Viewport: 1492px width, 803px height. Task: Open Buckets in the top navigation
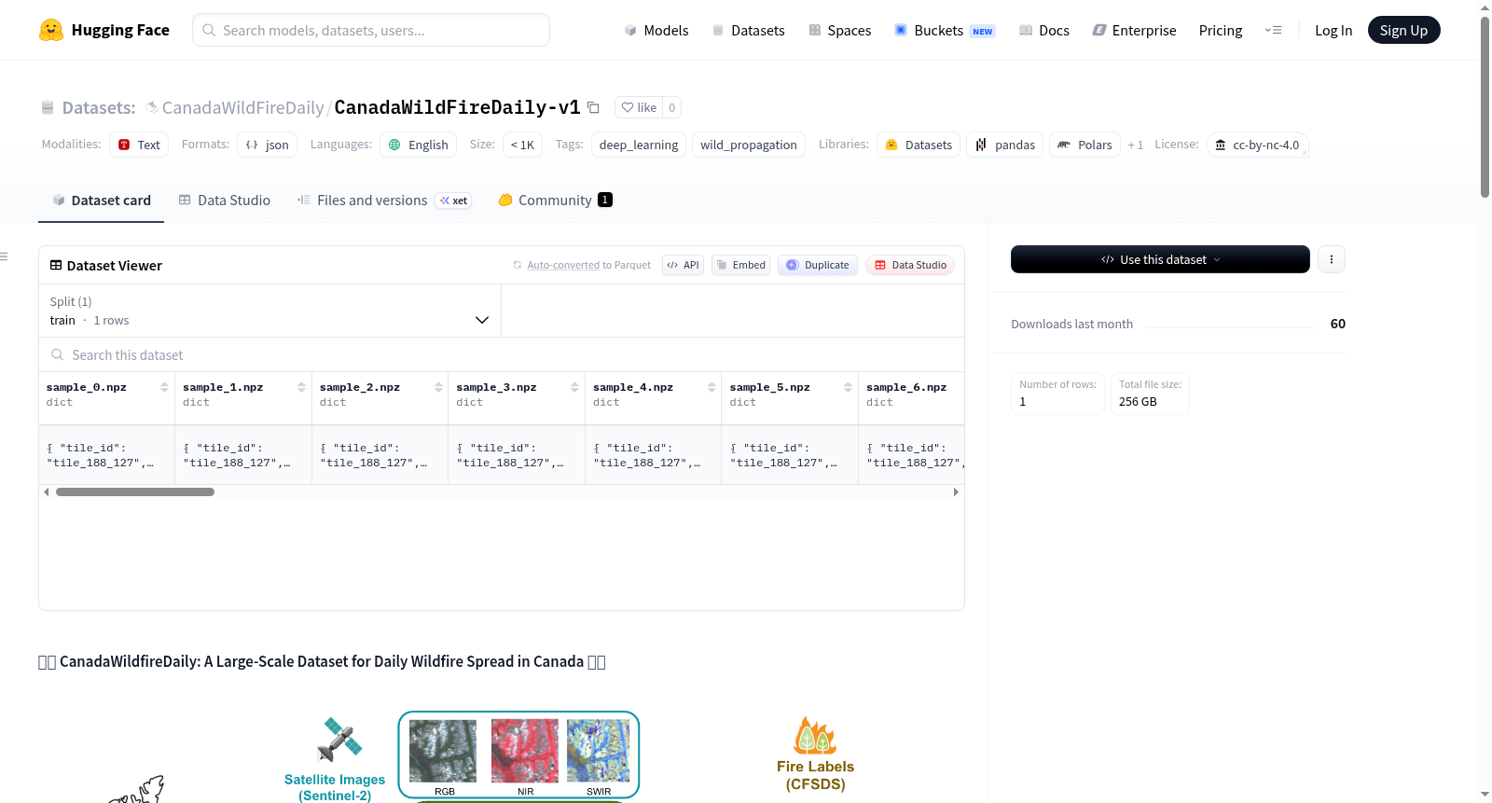click(945, 30)
